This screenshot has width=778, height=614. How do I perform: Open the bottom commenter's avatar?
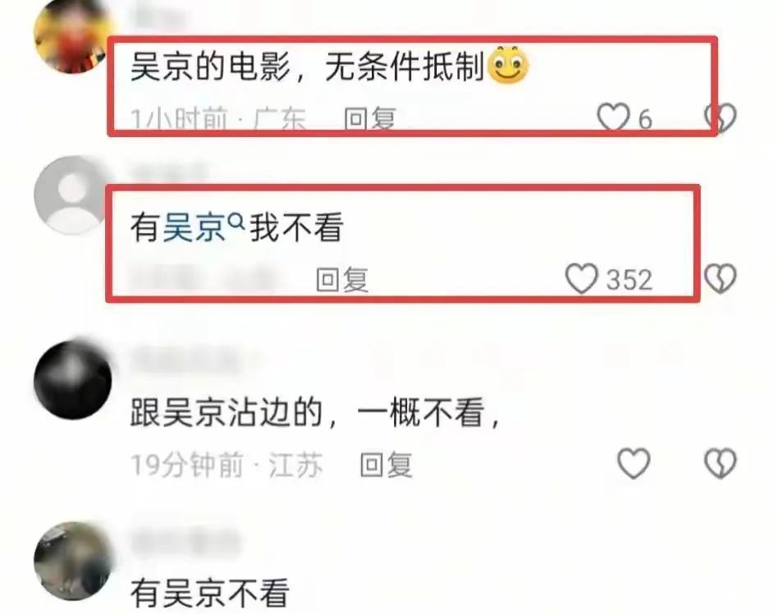72,561
